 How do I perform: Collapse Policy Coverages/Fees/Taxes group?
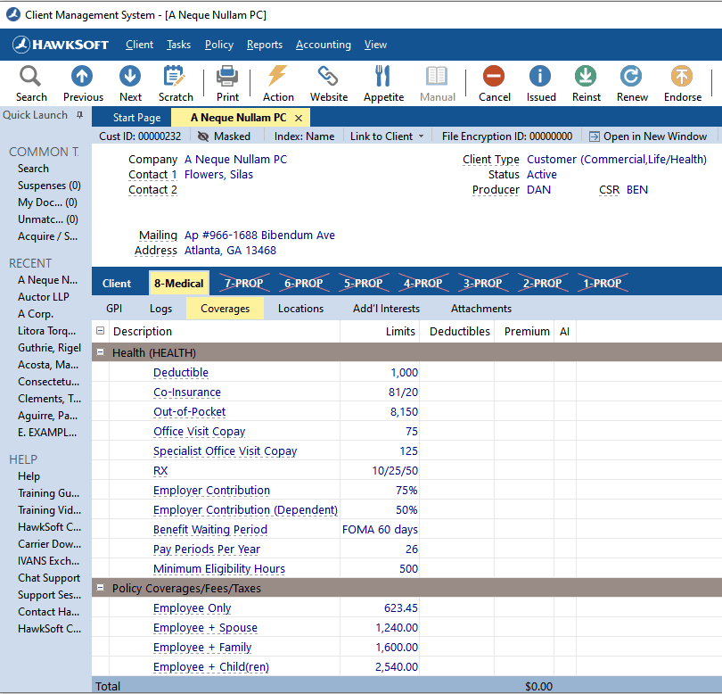click(x=100, y=588)
